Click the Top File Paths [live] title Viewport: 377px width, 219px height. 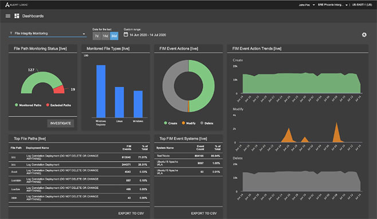(x=30, y=138)
